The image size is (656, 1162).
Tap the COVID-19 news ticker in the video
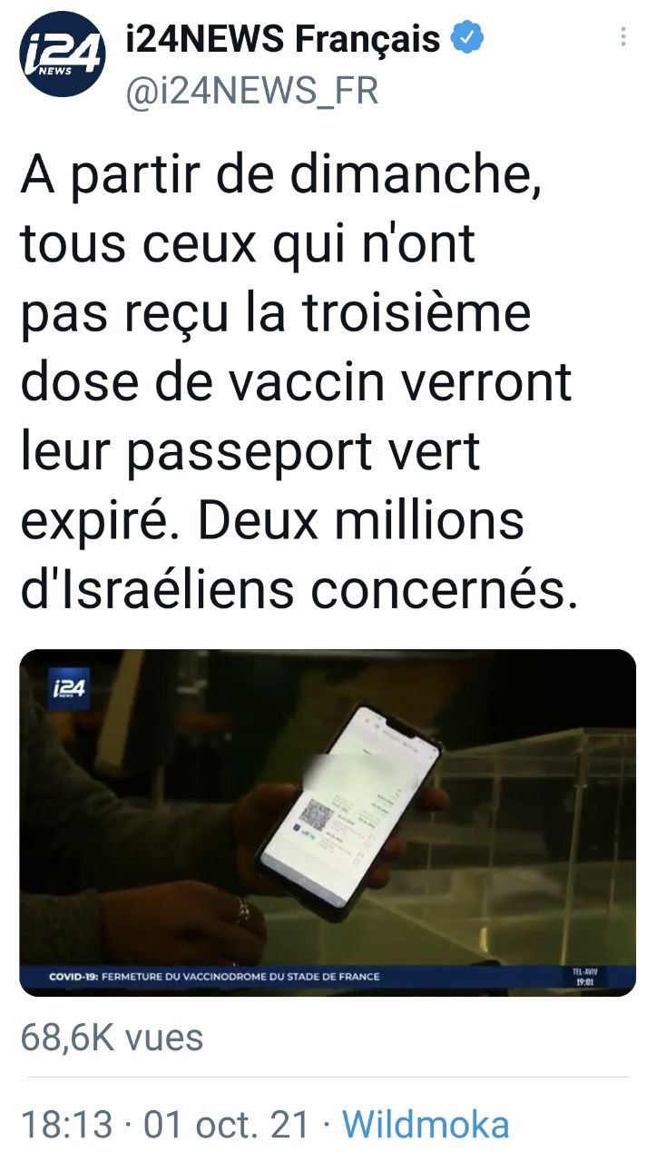pyautogui.click(x=214, y=977)
